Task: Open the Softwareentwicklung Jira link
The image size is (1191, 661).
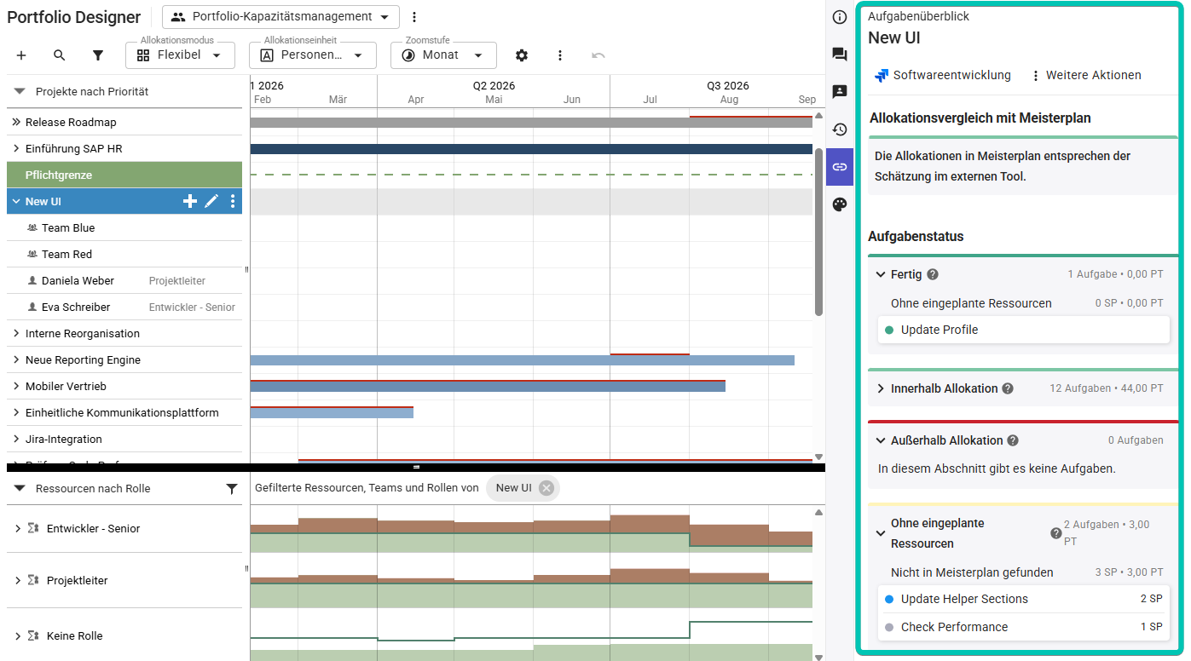Action: [x=943, y=75]
